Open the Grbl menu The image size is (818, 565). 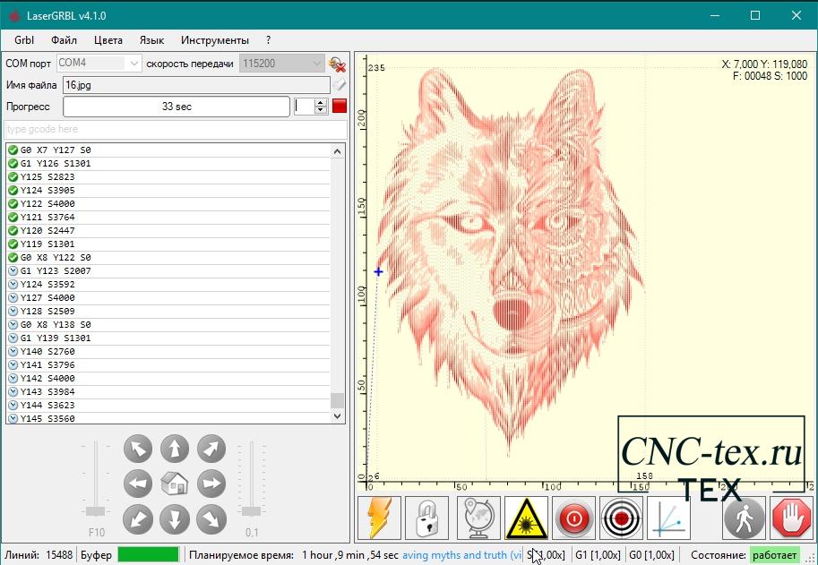(24, 40)
